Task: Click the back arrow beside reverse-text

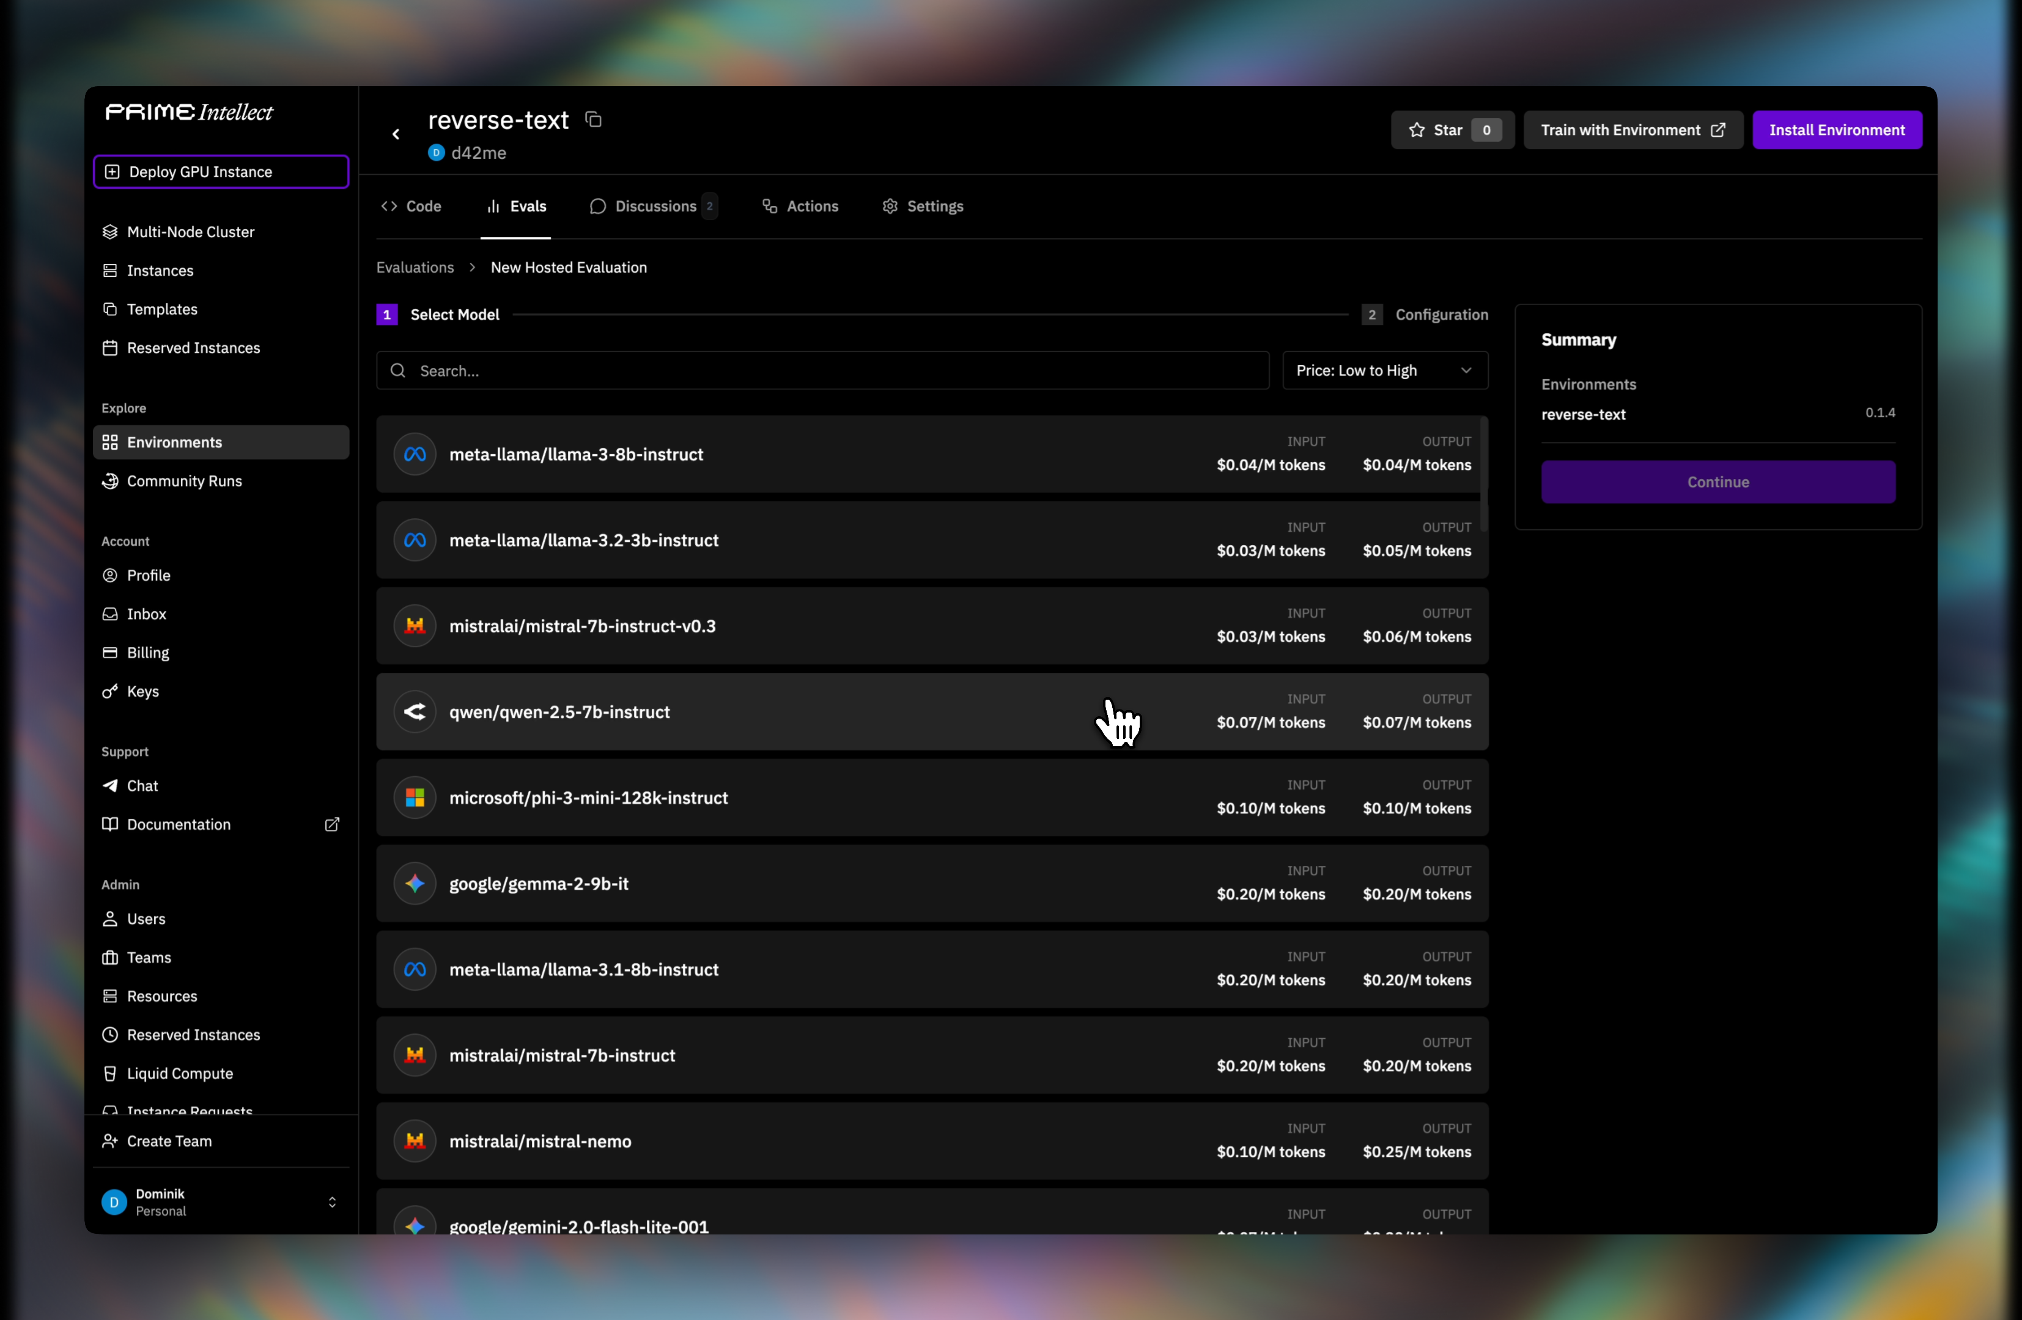Action: point(396,134)
